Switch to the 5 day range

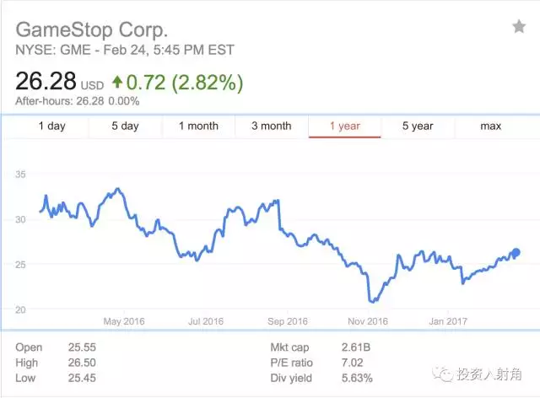(125, 126)
